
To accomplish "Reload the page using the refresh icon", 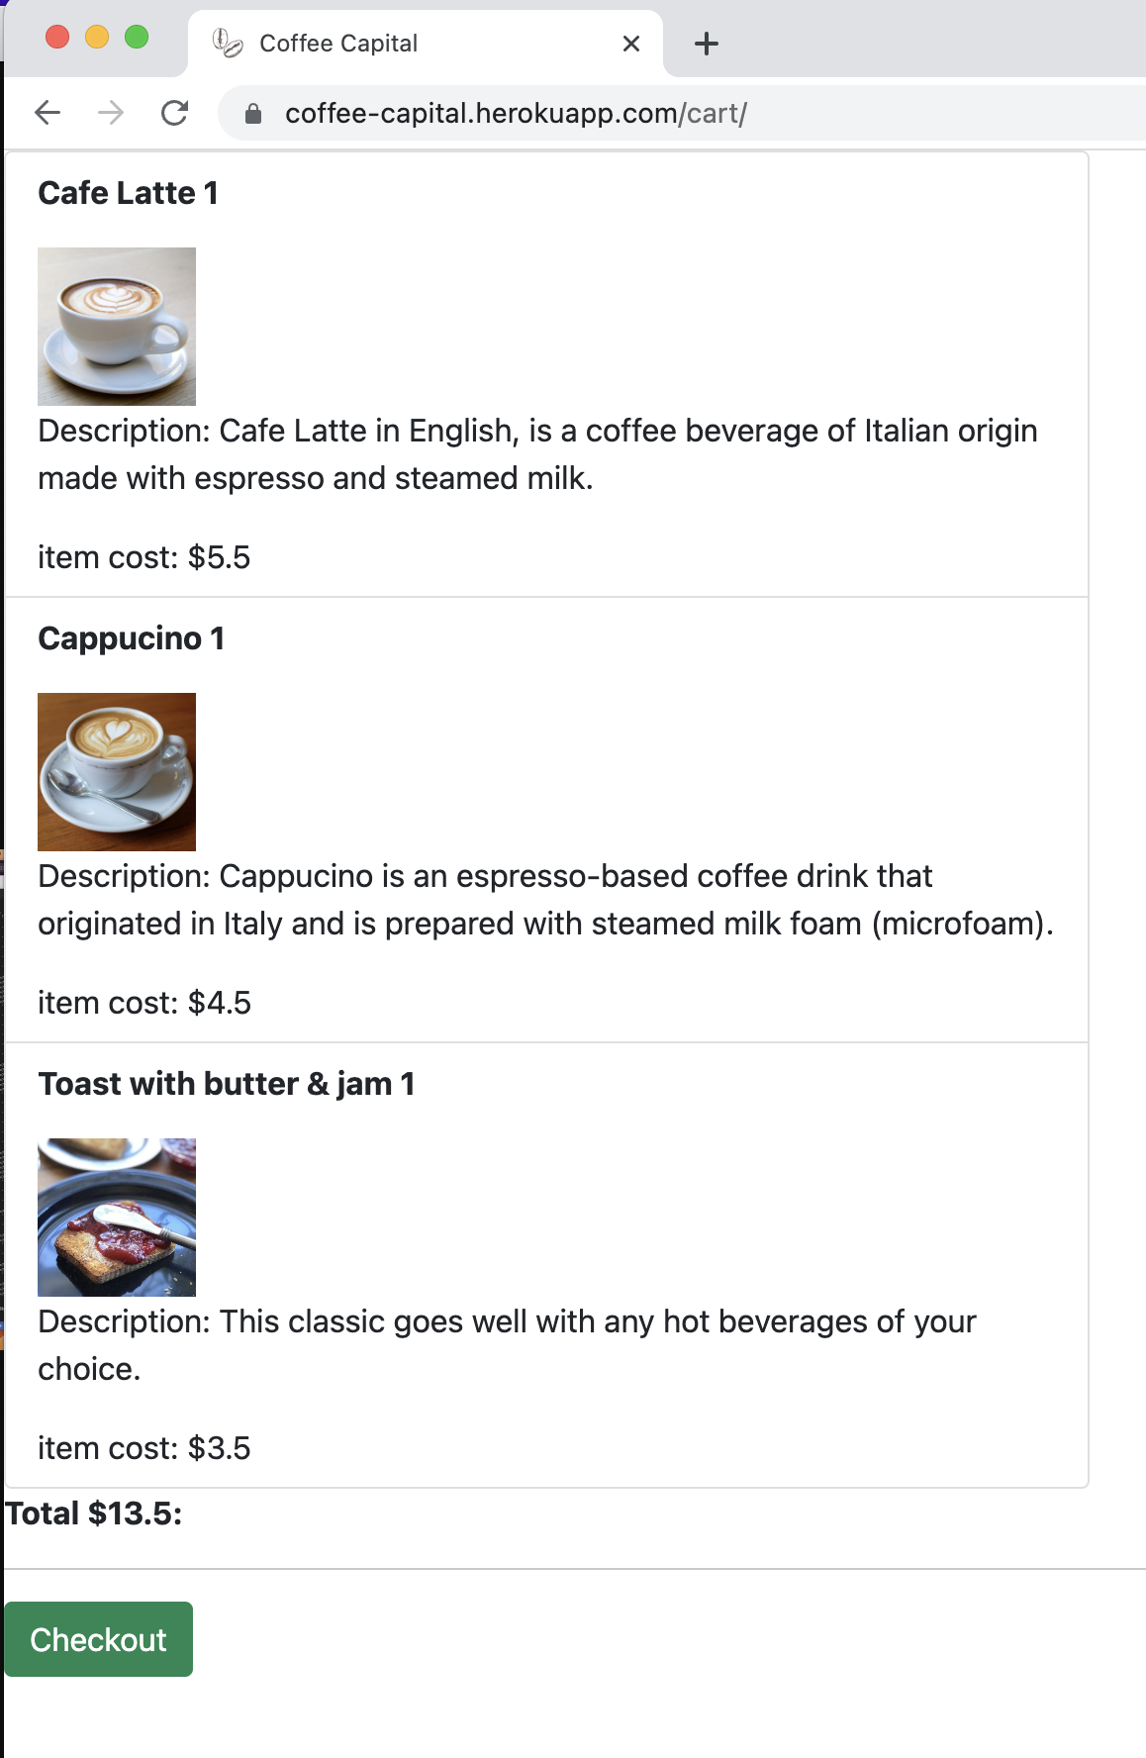I will [174, 112].
